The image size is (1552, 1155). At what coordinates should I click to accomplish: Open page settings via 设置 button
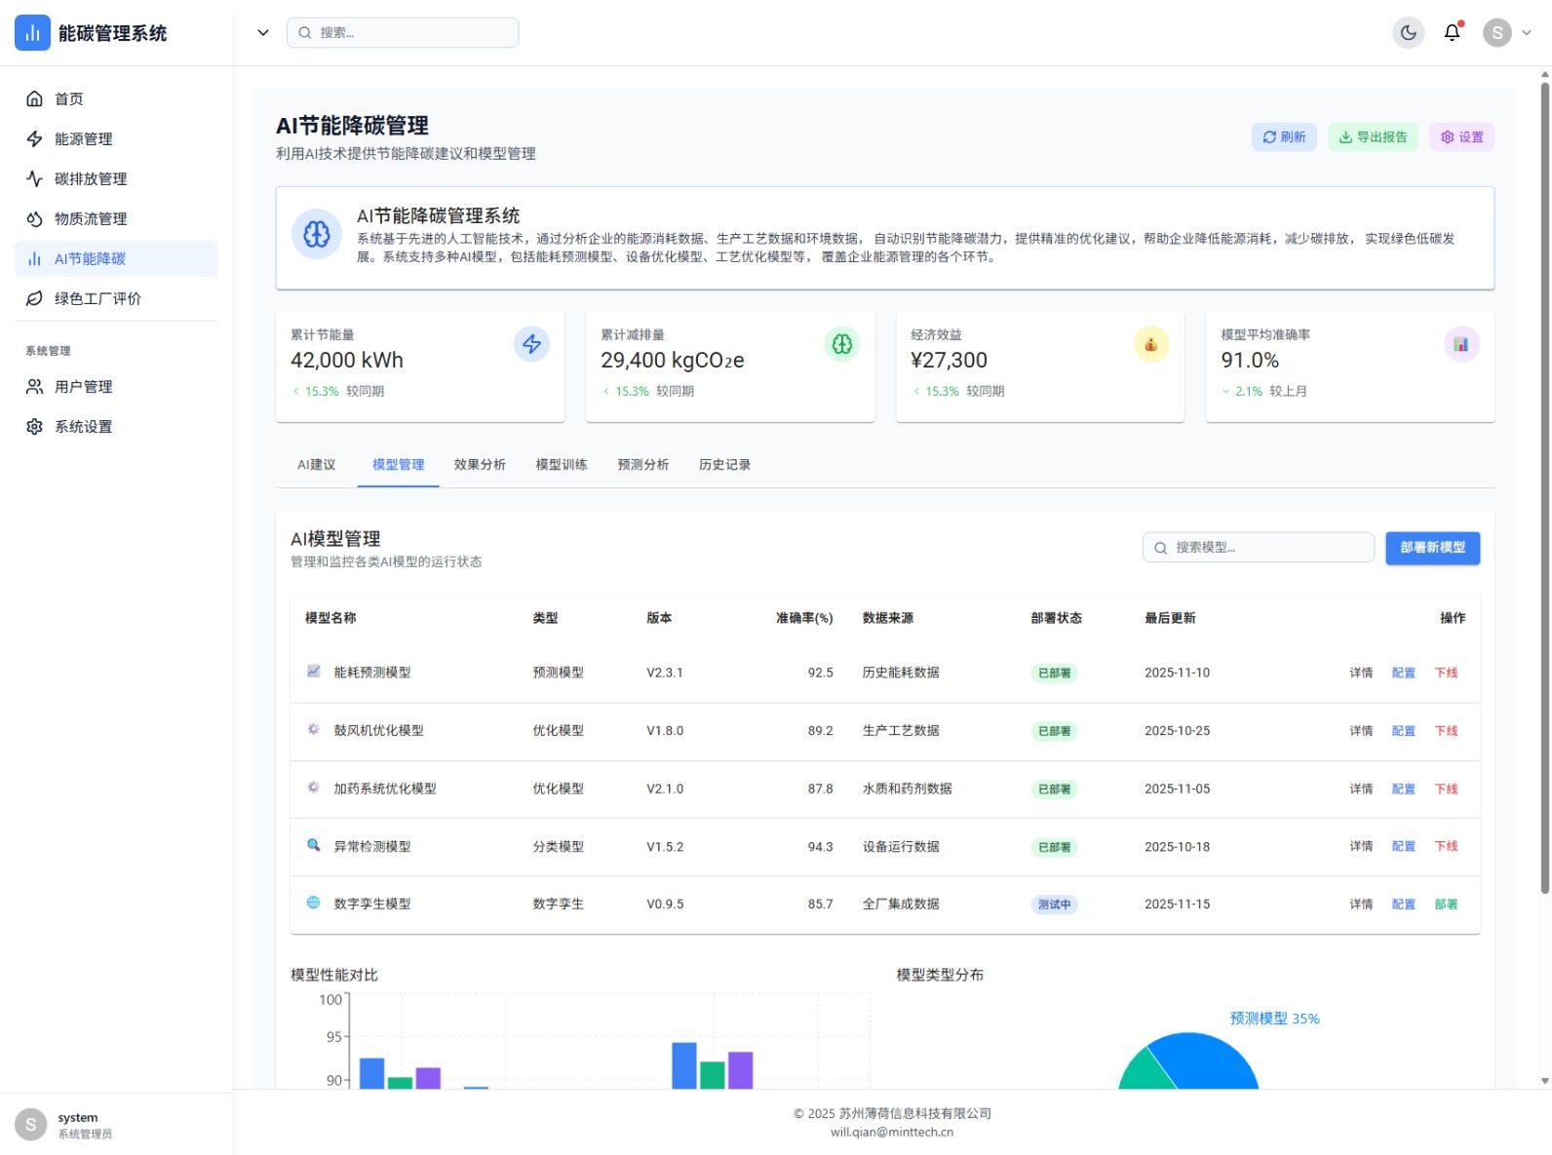[1461, 137]
